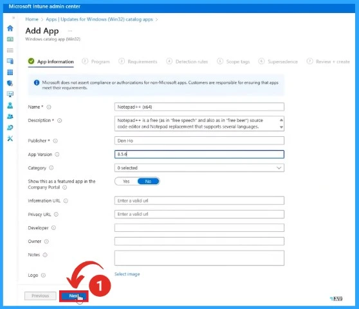The height and width of the screenshot is (309, 359).
Task: Switch to the Program tab
Action: [96, 62]
